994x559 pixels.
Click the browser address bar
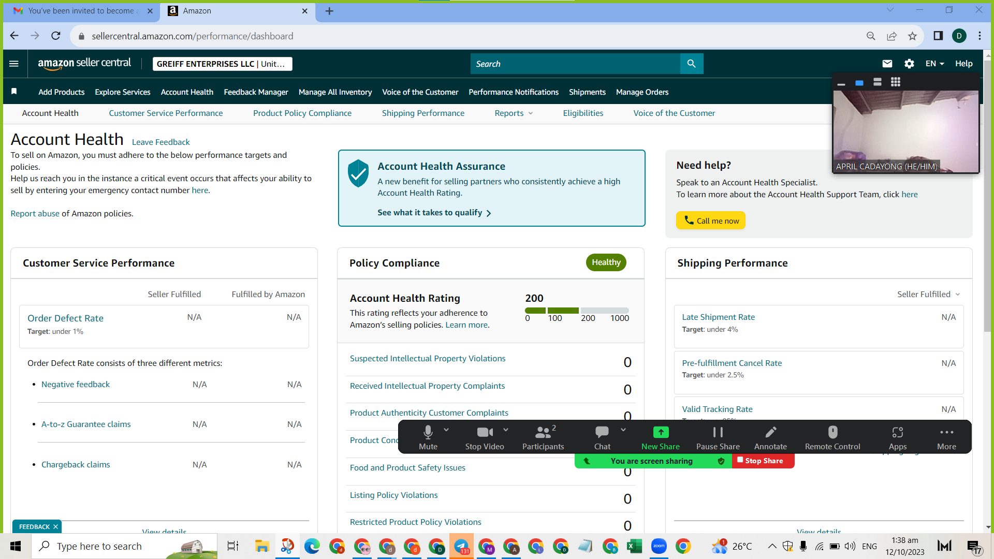coord(466,36)
